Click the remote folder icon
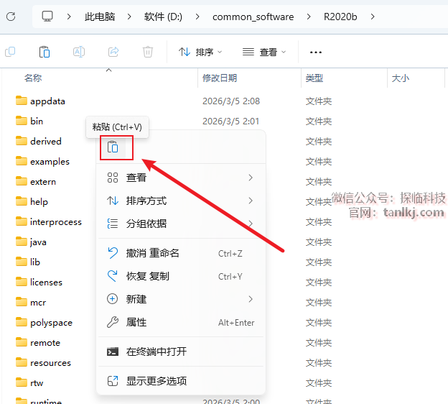The image size is (448, 404). click(x=22, y=342)
